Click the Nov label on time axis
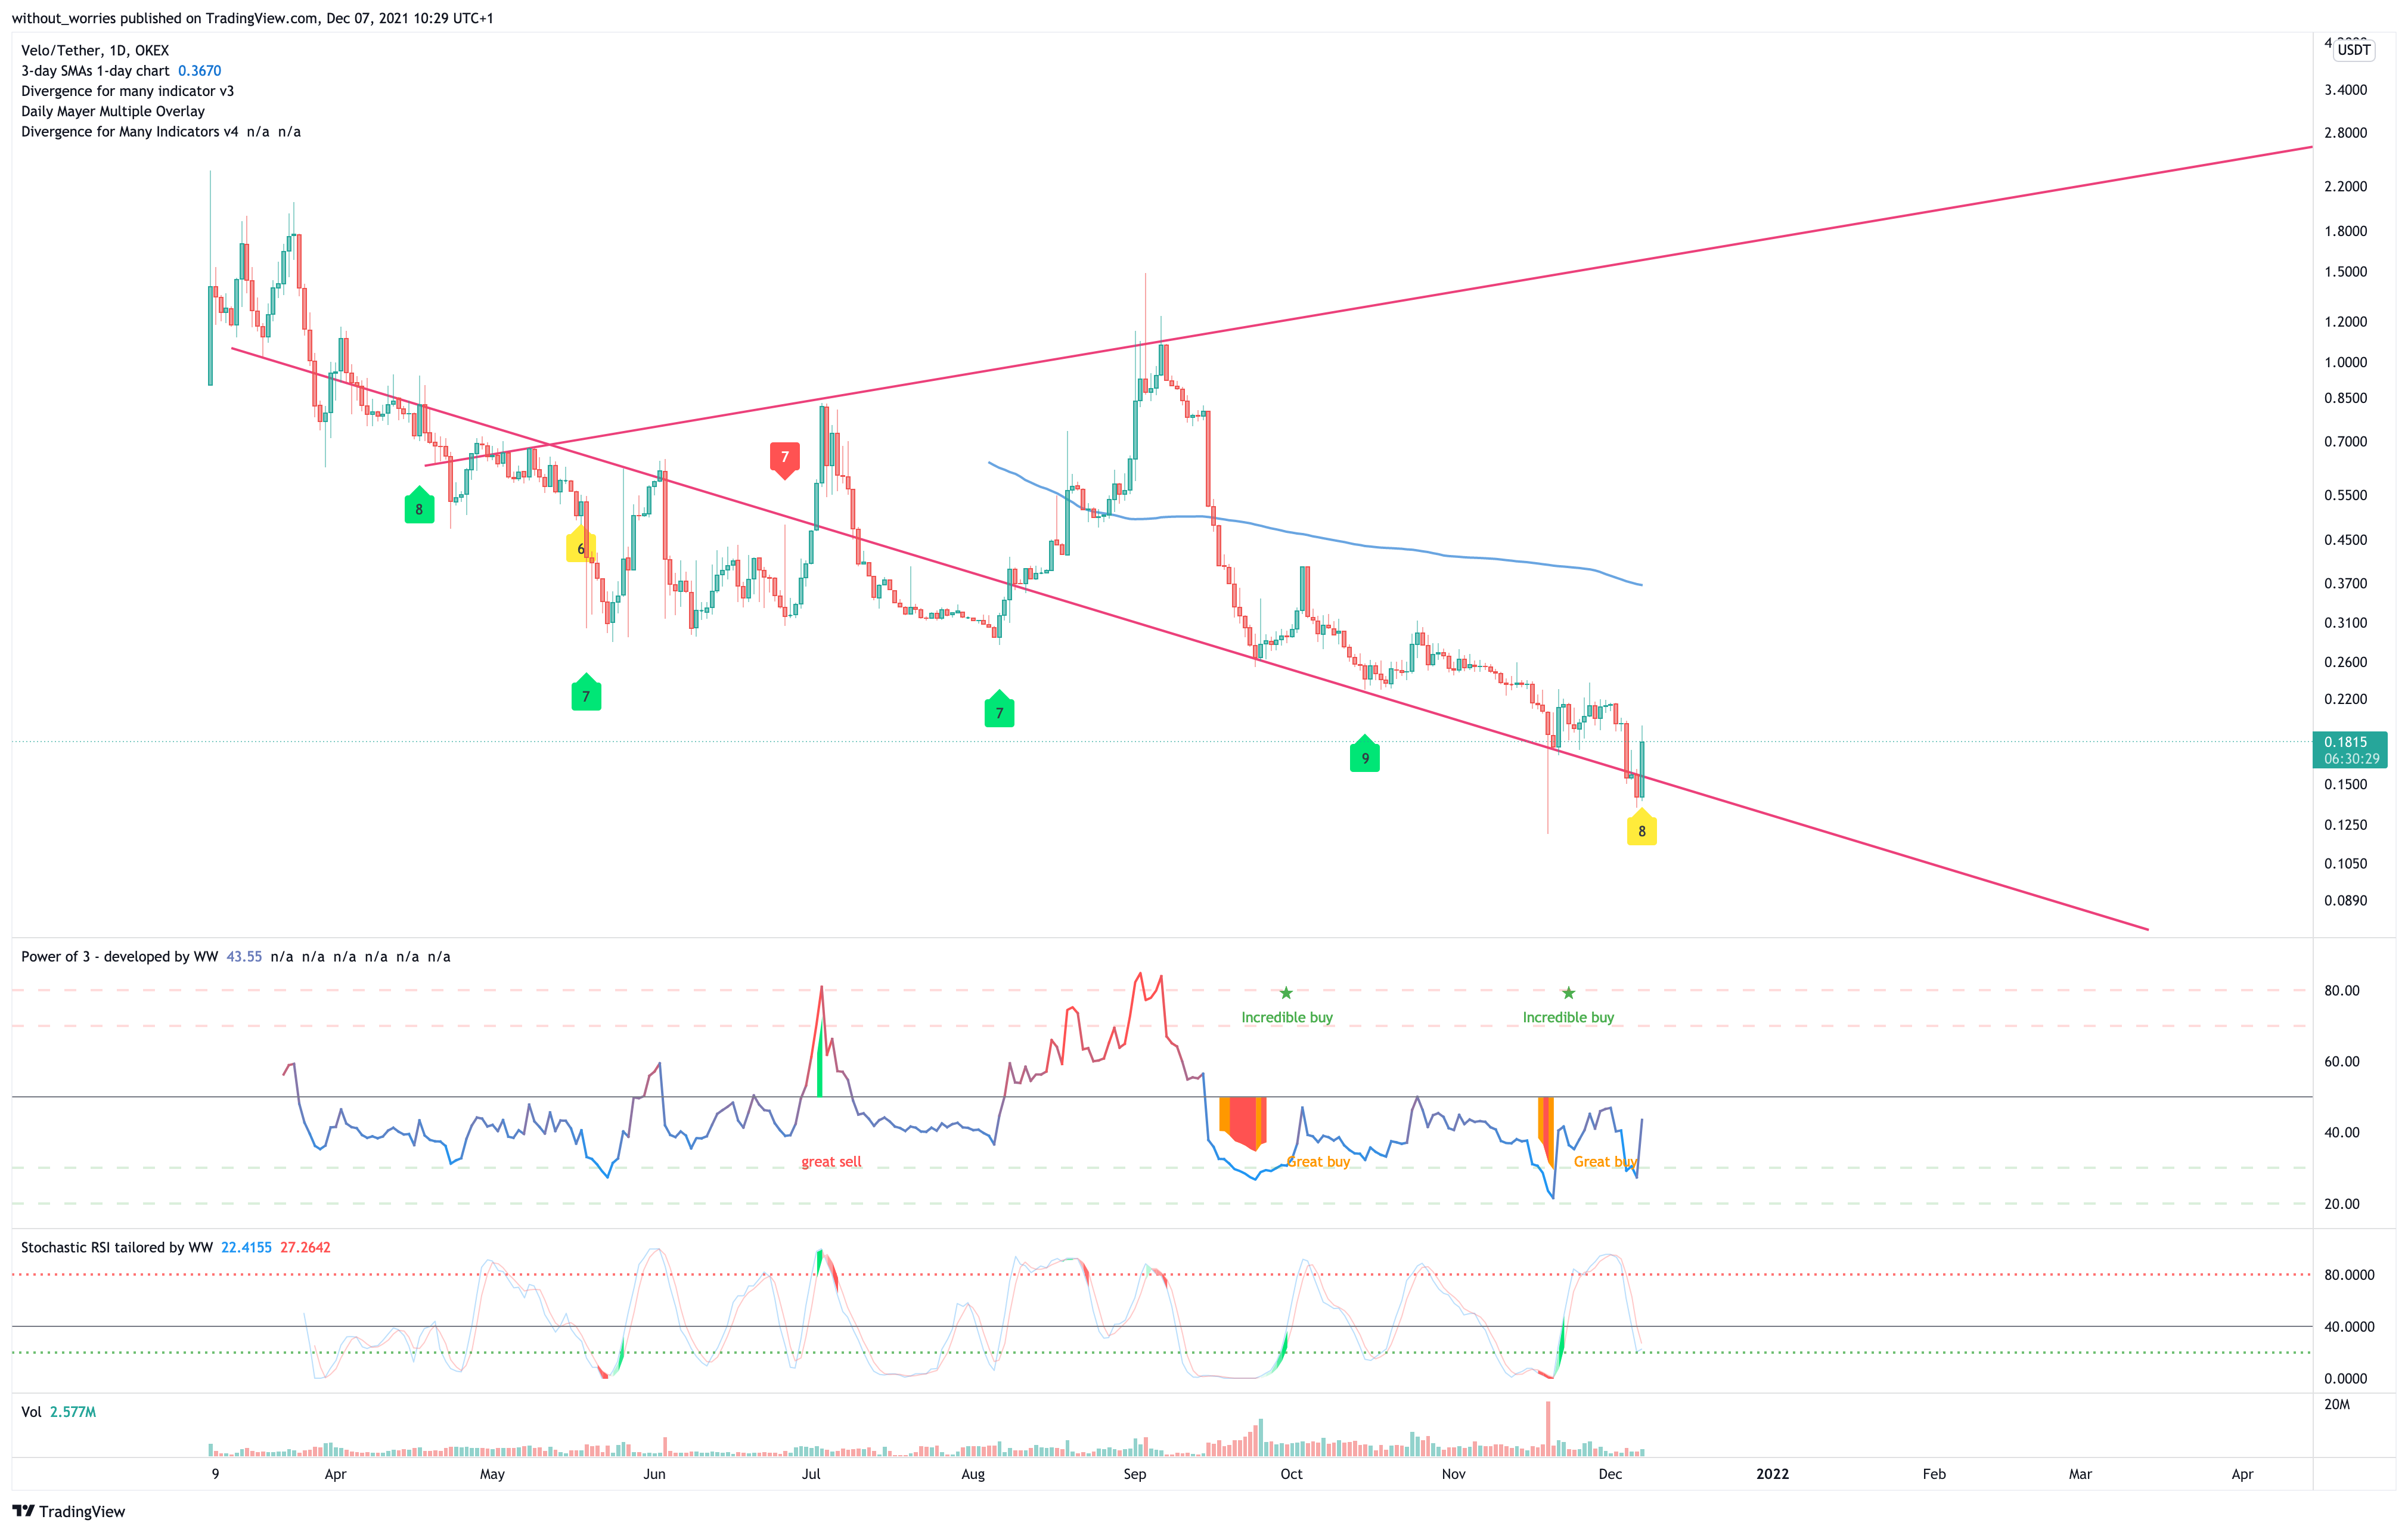 tap(1453, 1474)
